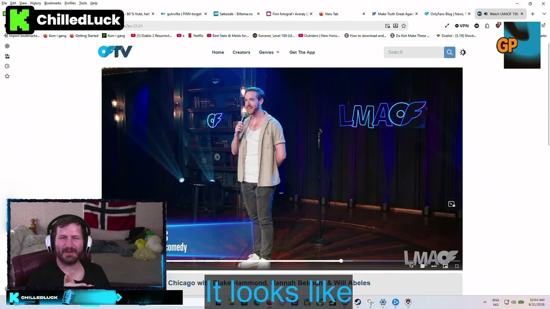Open the OFTV logo home link
This screenshot has height=309, width=550.
(x=115, y=52)
